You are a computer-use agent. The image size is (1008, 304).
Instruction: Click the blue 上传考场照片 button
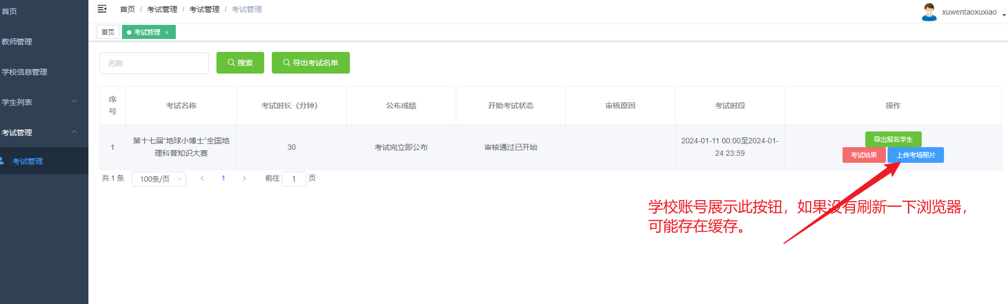[x=916, y=155]
